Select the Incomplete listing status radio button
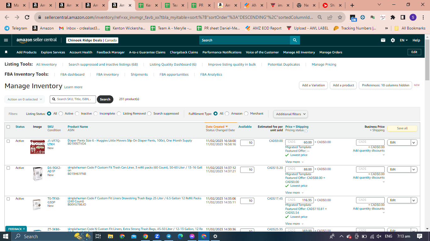The height and width of the screenshot is (241, 430). pyautogui.click(x=96, y=114)
